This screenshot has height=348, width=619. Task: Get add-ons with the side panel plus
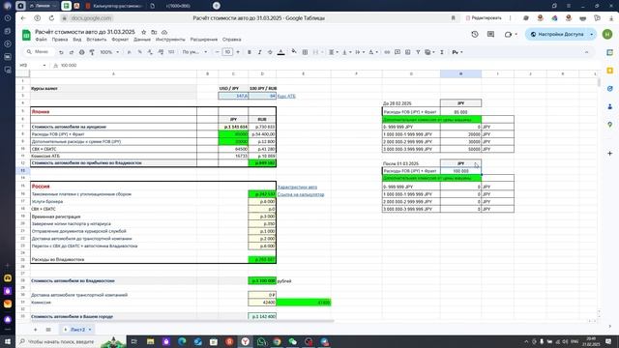[x=610, y=153]
